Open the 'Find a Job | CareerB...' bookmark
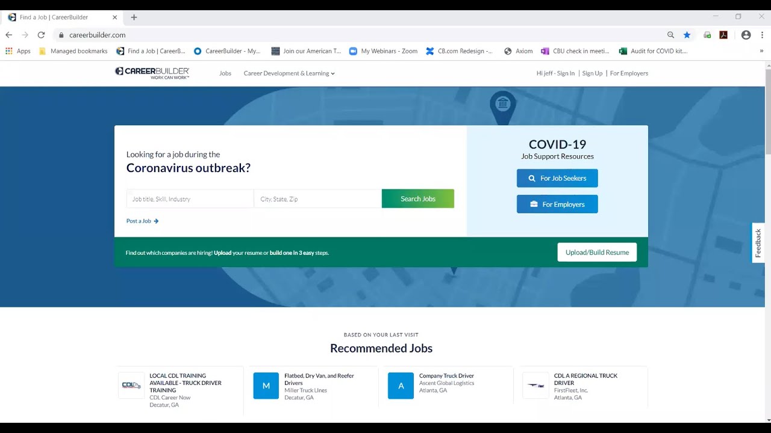 151,51
